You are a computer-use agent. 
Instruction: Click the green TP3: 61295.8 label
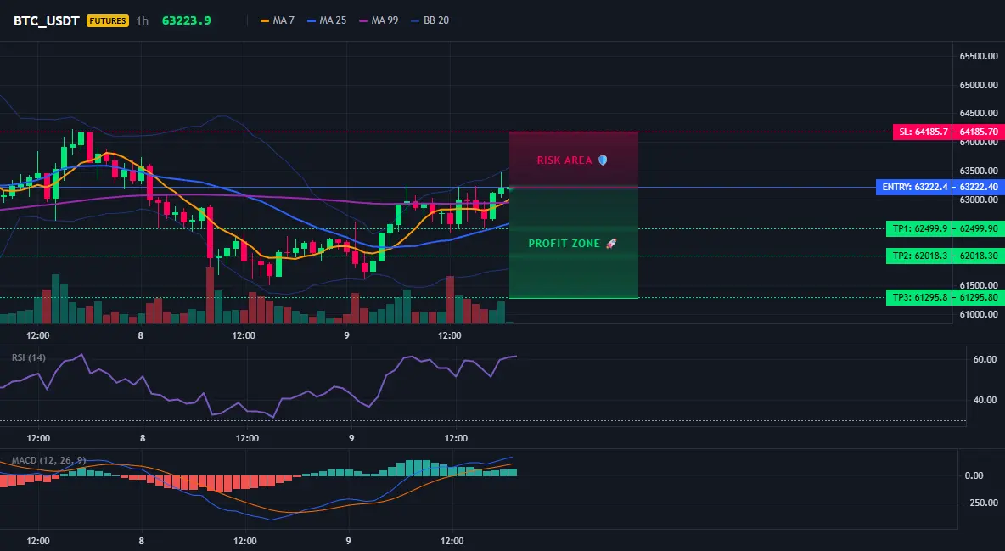[x=919, y=297]
